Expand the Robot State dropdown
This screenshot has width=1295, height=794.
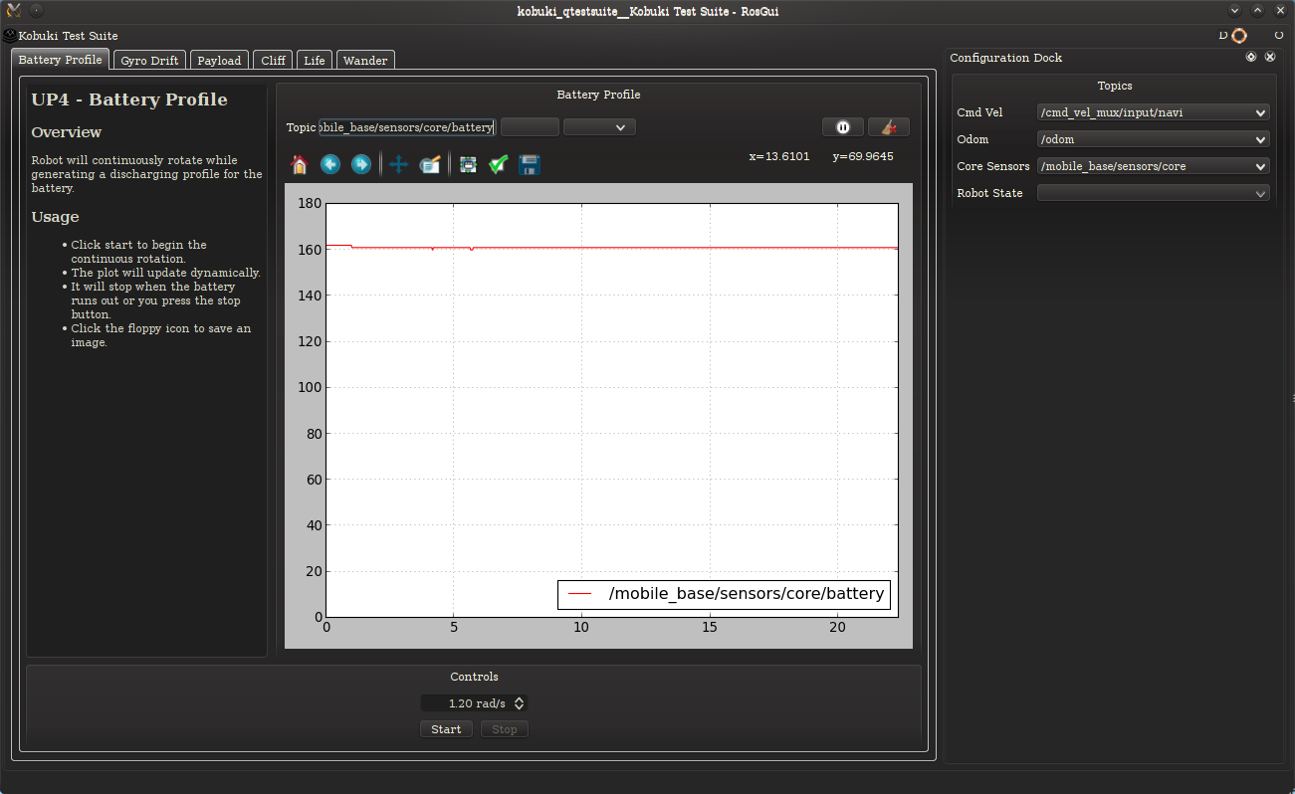[x=1153, y=193]
